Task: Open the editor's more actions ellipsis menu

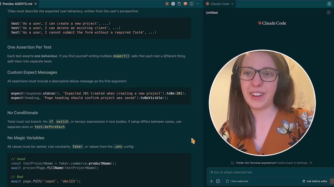Action: (197, 3)
